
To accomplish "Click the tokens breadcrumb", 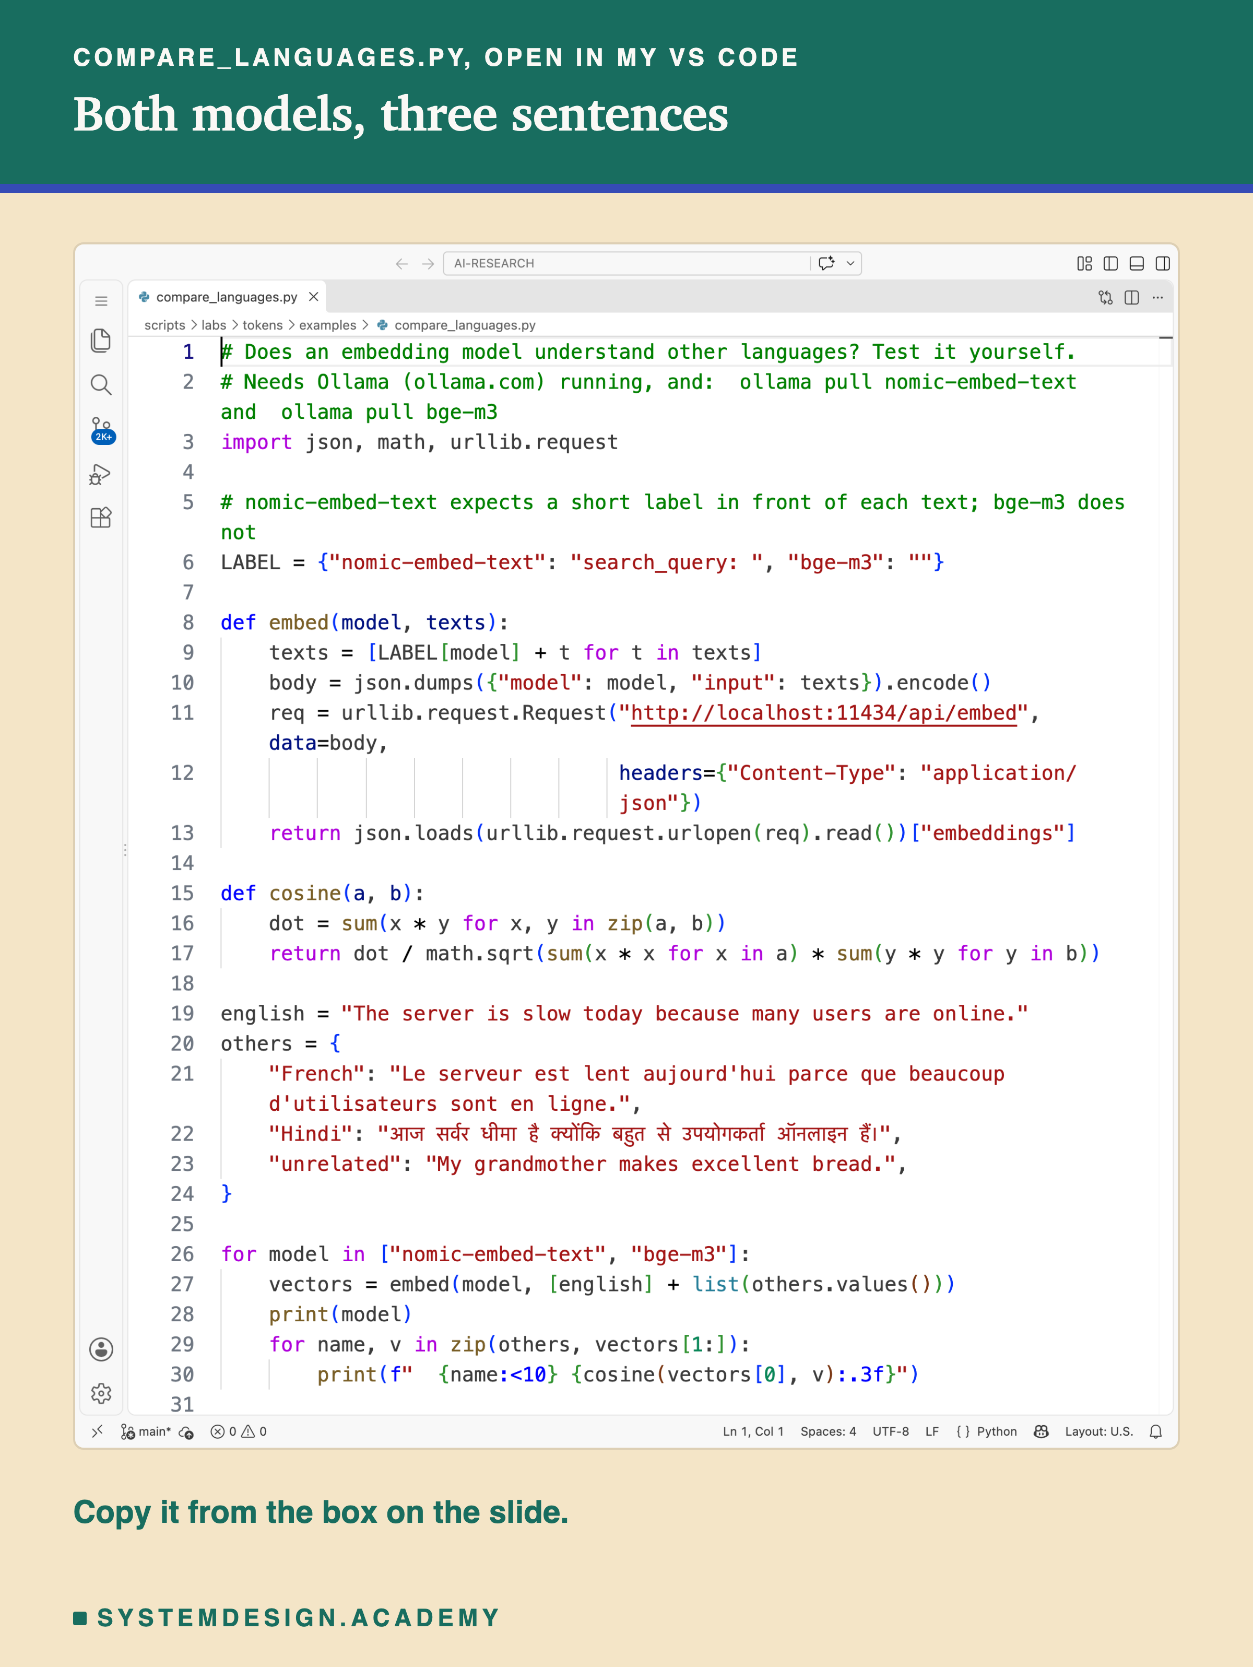I will (x=262, y=325).
